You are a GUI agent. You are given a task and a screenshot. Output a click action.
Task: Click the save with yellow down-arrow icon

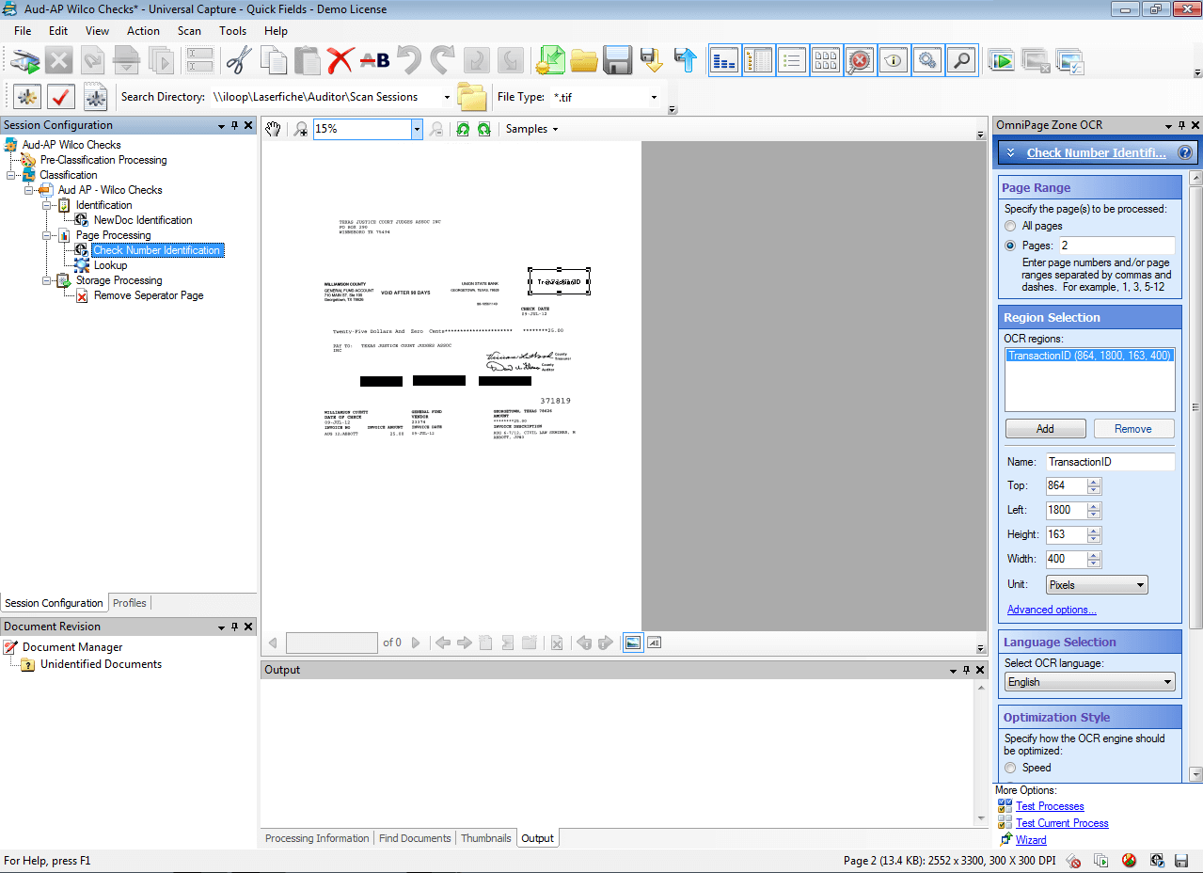(652, 61)
